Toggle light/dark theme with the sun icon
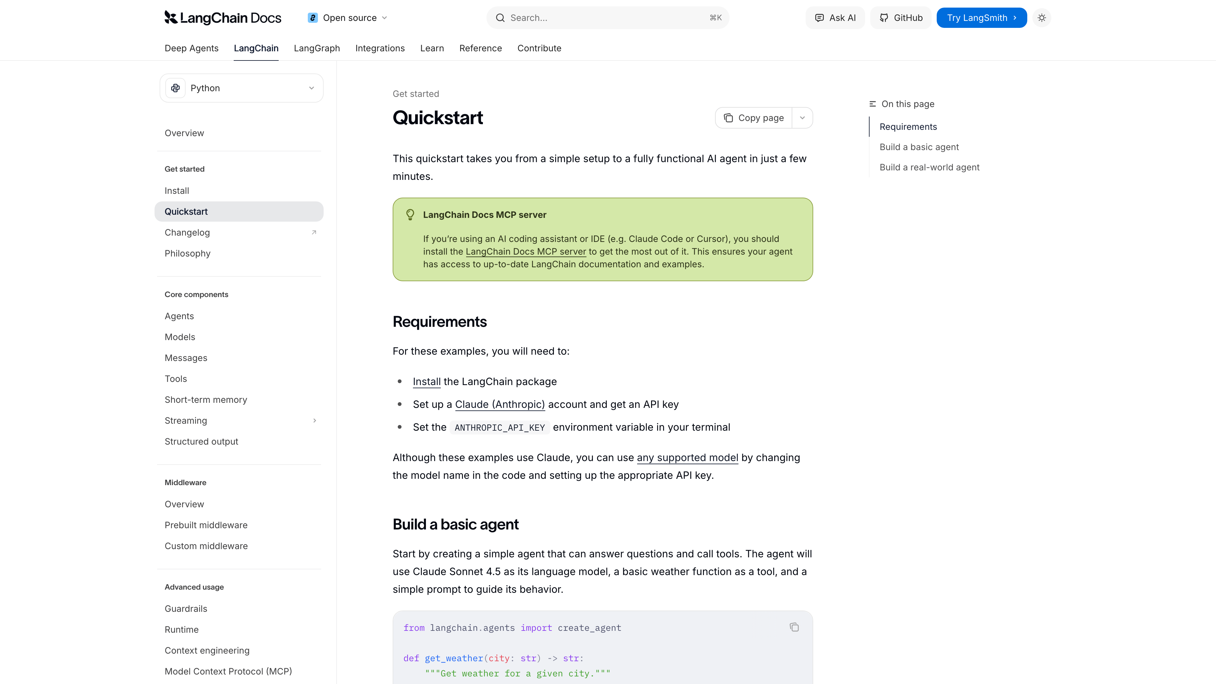The height and width of the screenshot is (684, 1216). pyautogui.click(x=1041, y=17)
